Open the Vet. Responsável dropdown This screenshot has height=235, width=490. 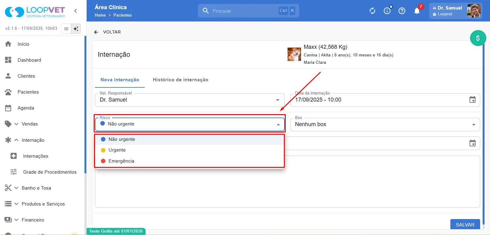click(190, 100)
